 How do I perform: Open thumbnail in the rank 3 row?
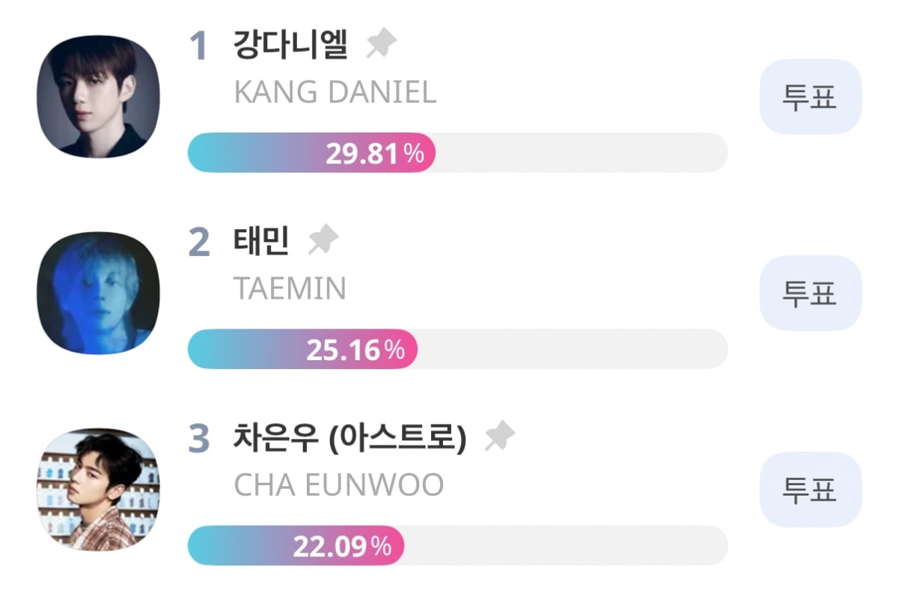click(x=98, y=489)
